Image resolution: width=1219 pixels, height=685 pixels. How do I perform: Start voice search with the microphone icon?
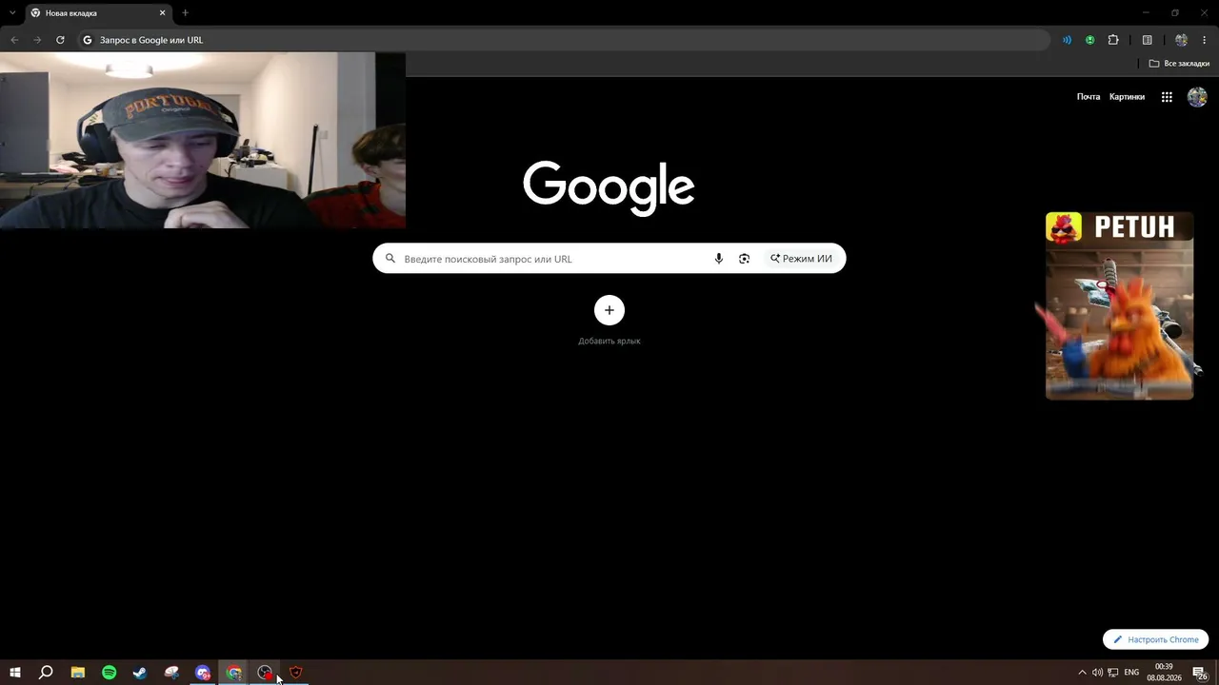719,259
